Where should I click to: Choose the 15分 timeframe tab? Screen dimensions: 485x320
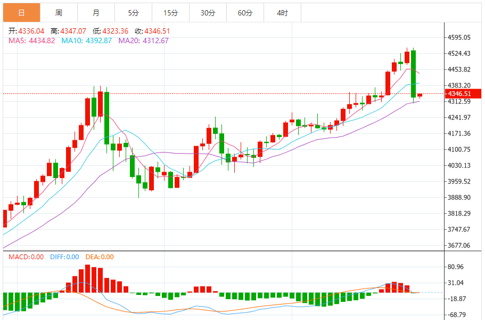[x=170, y=13]
